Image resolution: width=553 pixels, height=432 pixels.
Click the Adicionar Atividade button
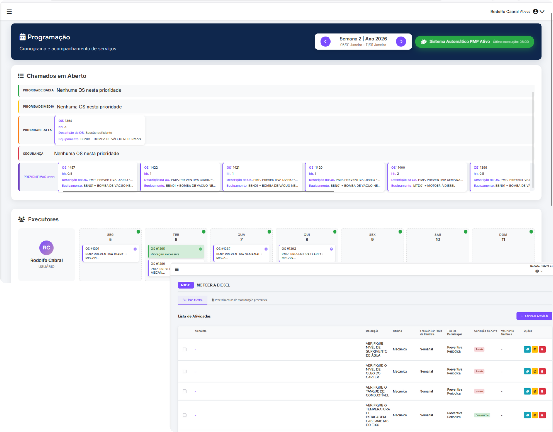click(534, 316)
